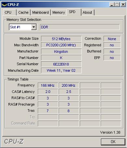
Task: Click the 200 MHz frequency cell
Action: tap(69, 85)
